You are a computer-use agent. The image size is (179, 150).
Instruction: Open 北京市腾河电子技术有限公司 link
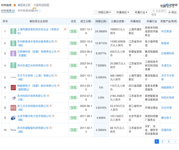point(34,116)
